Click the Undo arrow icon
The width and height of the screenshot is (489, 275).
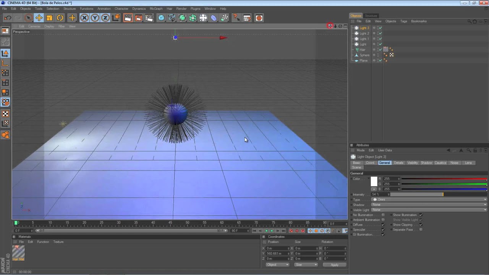tap(8, 18)
